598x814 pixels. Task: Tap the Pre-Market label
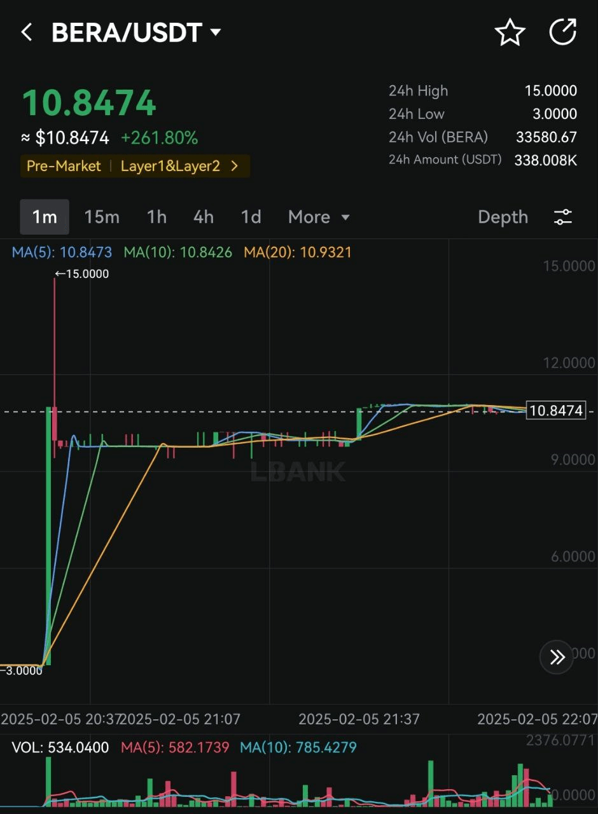tap(64, 167)
